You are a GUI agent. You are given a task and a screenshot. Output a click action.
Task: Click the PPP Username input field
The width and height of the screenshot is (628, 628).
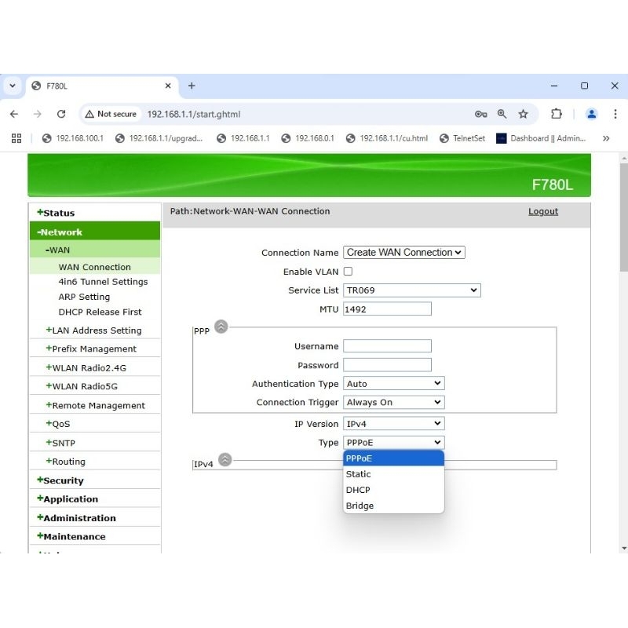click(x=387, y=346)
